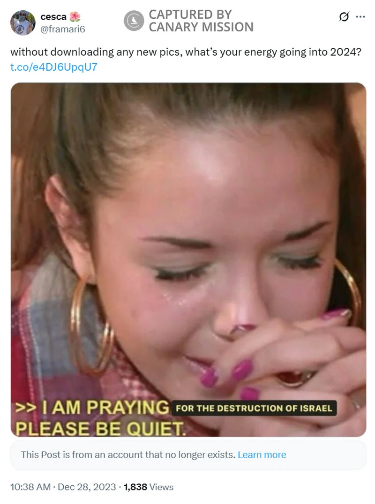Click the tweet text about energy going into 2024
Image resolution: width=375 pixels, height=504 pixels.
coord(186,52)
